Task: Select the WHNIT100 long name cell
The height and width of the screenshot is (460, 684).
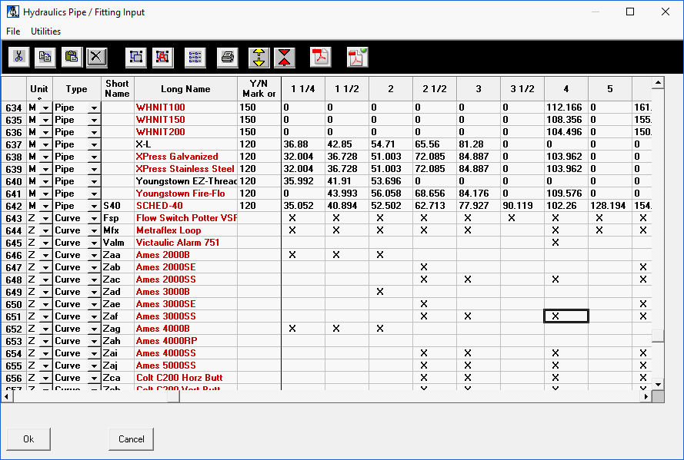Action: (186, 108)
